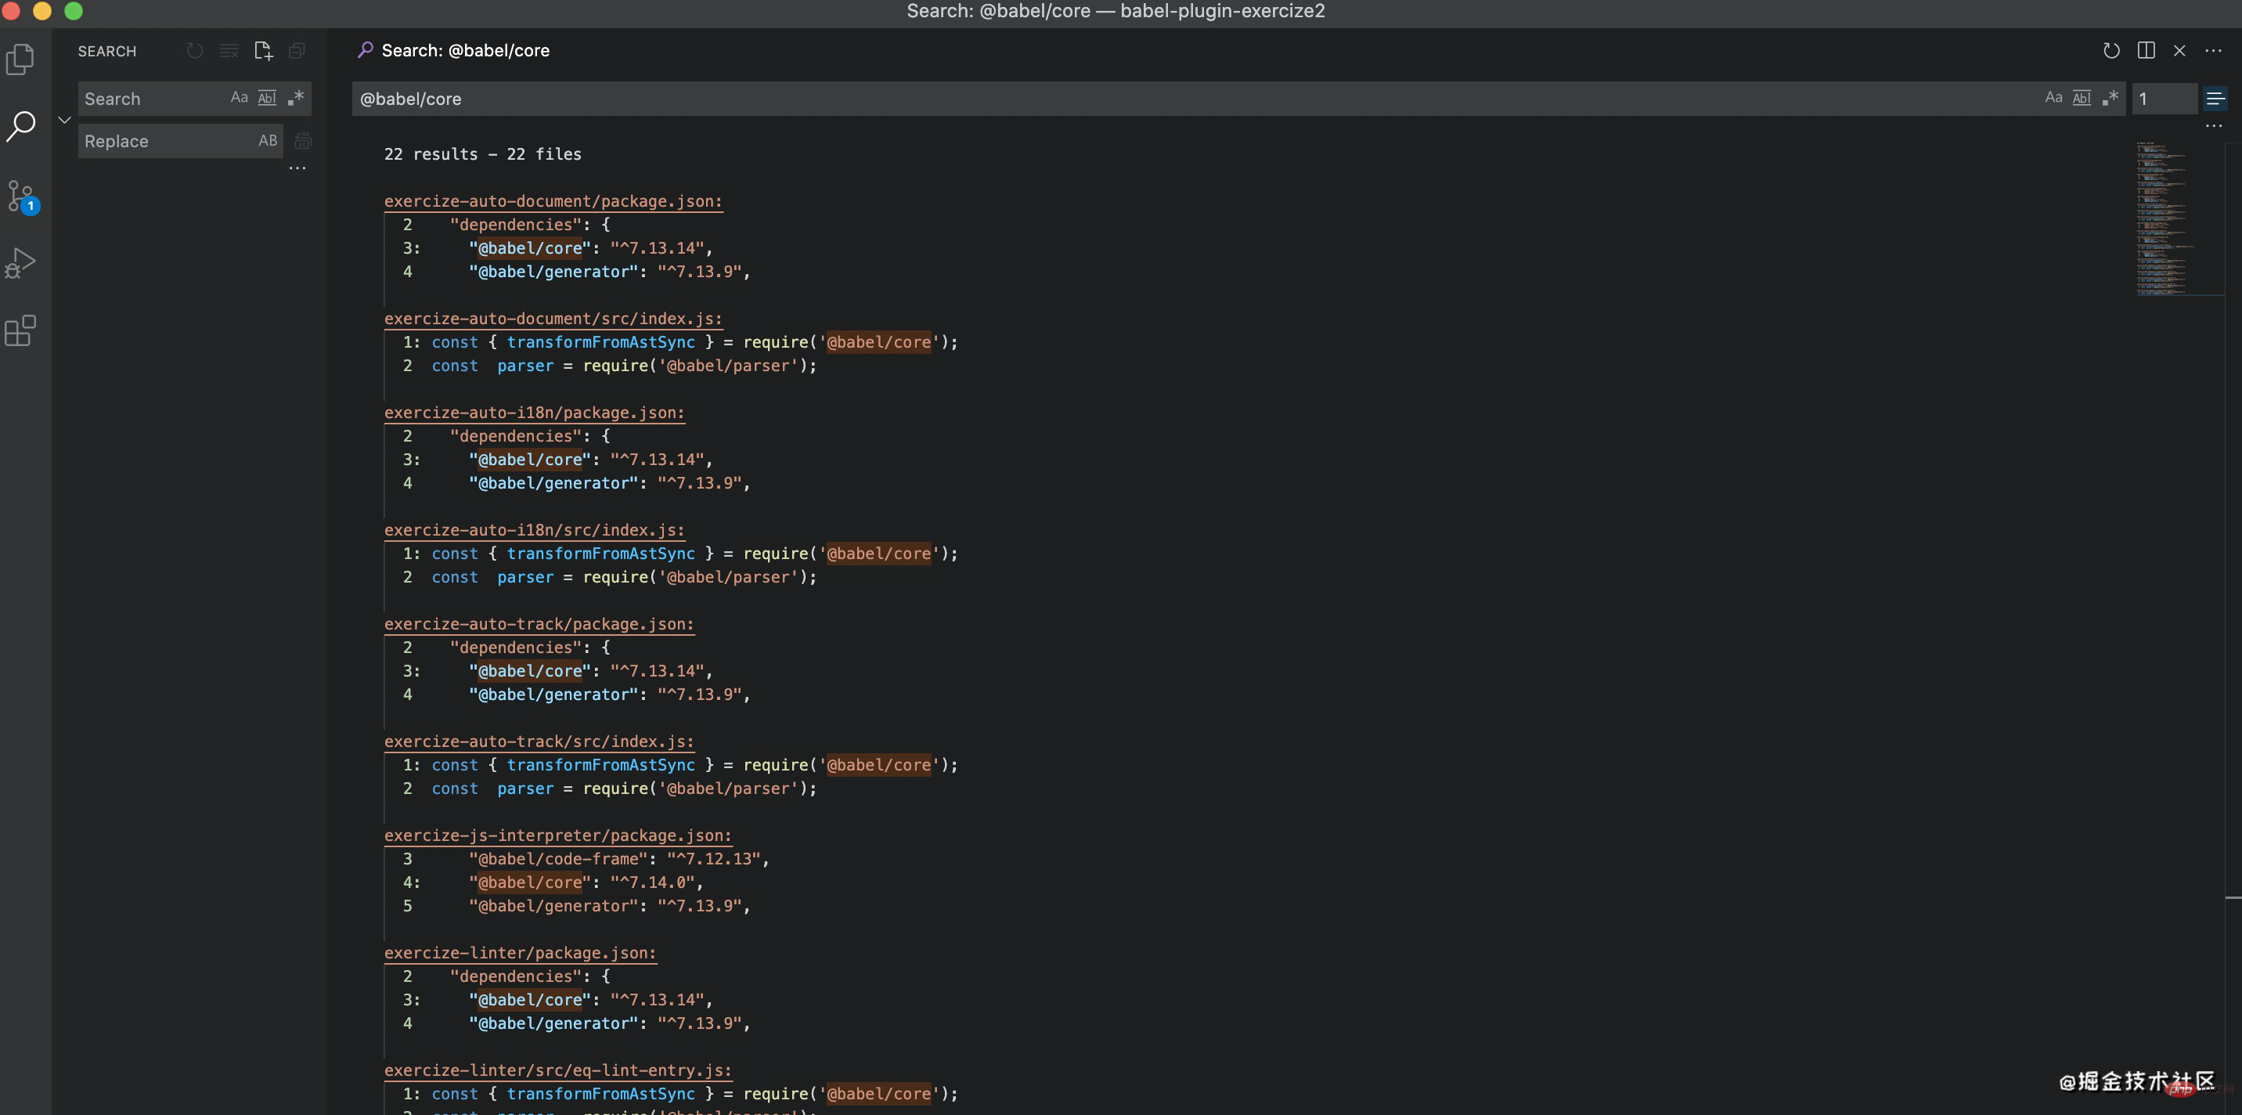
Task: Click Open New Search Editor icon in sidebar
Action: point(263,52)
